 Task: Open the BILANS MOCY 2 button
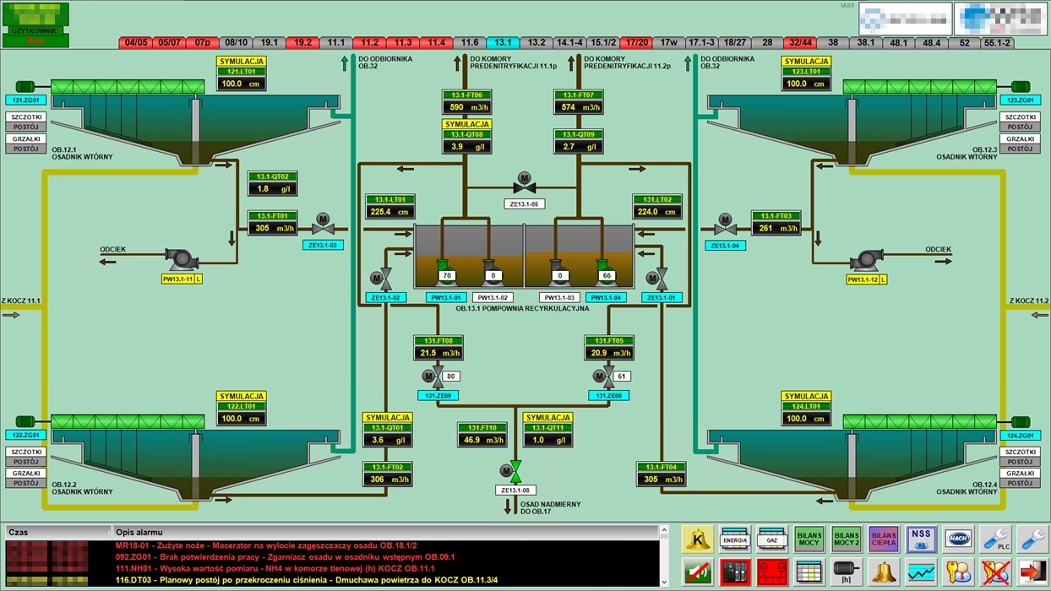click(846, 539)
